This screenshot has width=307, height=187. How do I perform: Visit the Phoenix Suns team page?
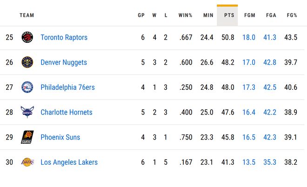60,137
